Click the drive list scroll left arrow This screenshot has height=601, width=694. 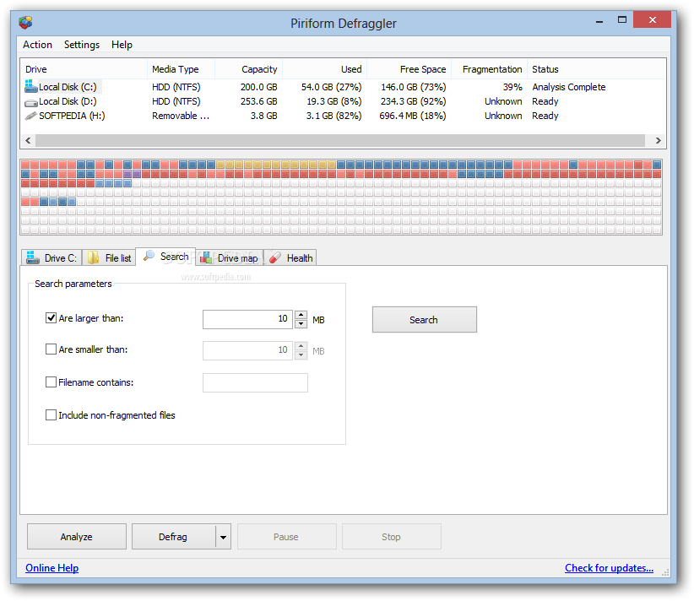pos(28,140)
